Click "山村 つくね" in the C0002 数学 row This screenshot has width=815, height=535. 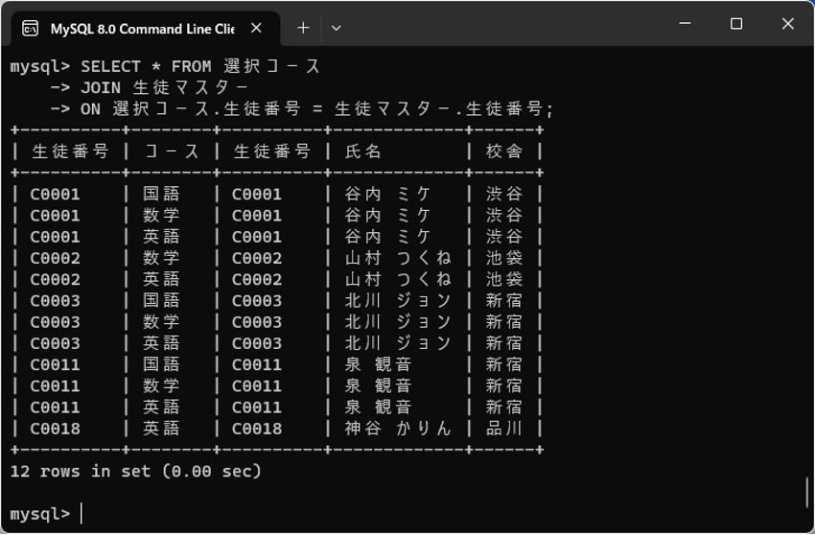coord(398,258)
